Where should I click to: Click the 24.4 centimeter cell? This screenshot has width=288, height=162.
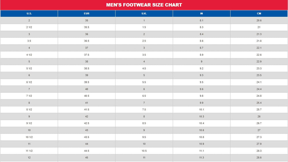tap(259, 89)
